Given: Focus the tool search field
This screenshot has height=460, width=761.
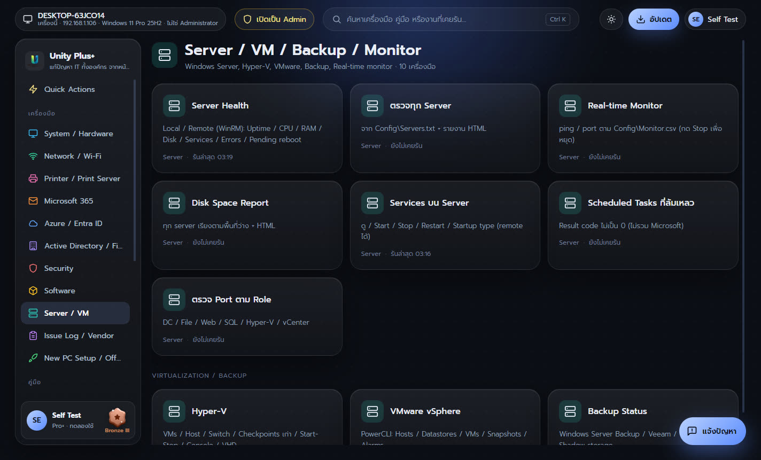Looking at the screenshot, I should 451,19.
